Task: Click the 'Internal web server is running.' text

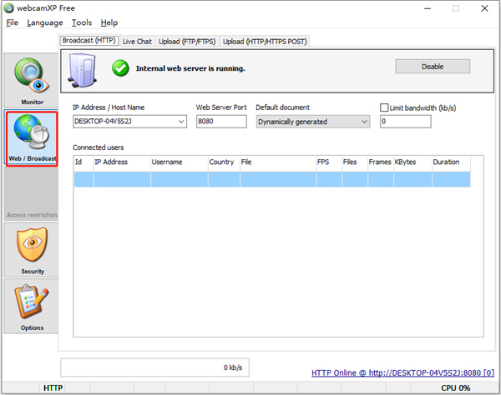Action: (x=190, y=68)
